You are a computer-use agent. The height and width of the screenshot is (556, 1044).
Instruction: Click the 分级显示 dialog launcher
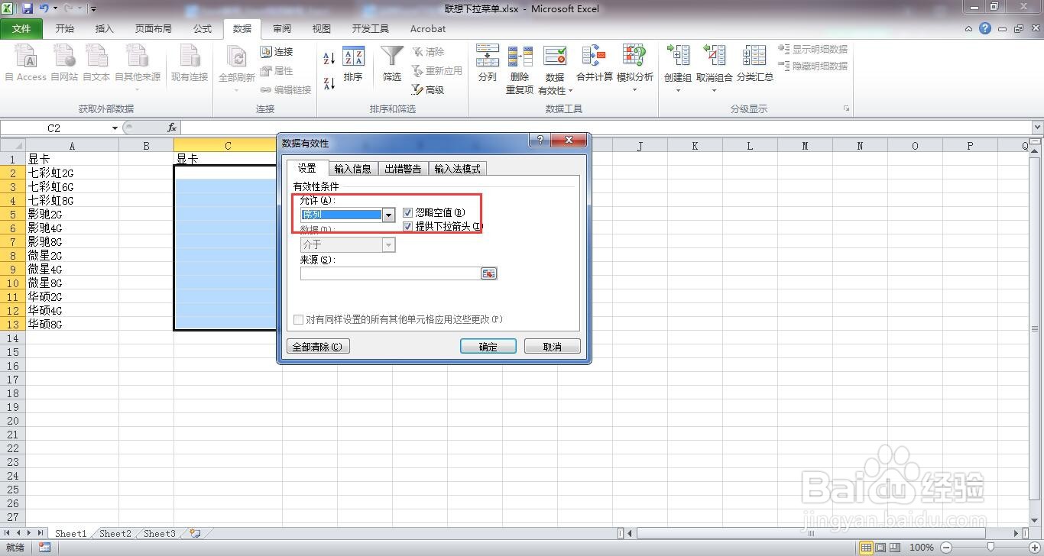point(846,109)
